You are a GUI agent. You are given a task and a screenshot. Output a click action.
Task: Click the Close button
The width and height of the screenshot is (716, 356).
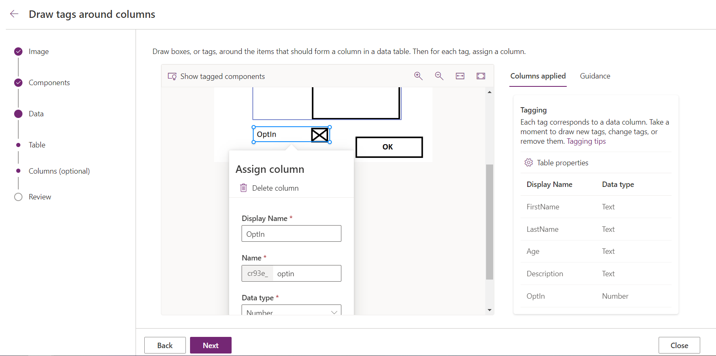(x=679, y=345)
